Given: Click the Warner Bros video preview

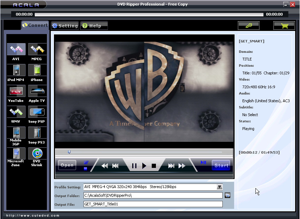Looking at the screenshot, I should (144, 92).
